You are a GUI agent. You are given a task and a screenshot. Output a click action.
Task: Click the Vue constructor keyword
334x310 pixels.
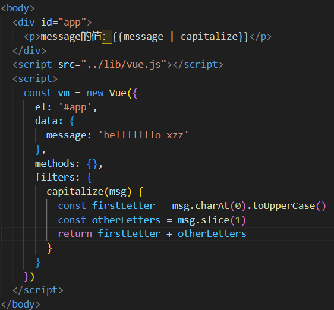click(118, 93)
